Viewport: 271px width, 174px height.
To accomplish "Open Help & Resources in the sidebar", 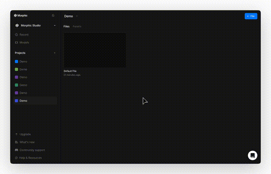I will pos(30,158).
